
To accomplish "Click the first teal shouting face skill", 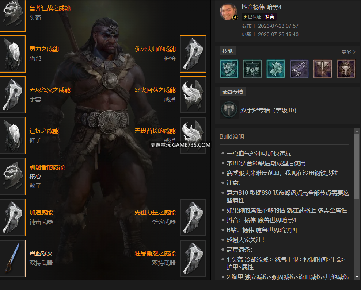I will click(229, 69).
